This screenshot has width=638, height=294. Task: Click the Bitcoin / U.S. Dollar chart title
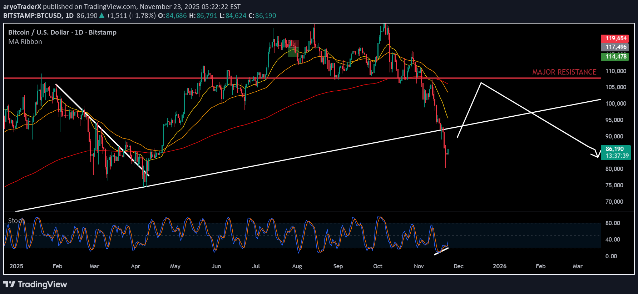(62, 32)
